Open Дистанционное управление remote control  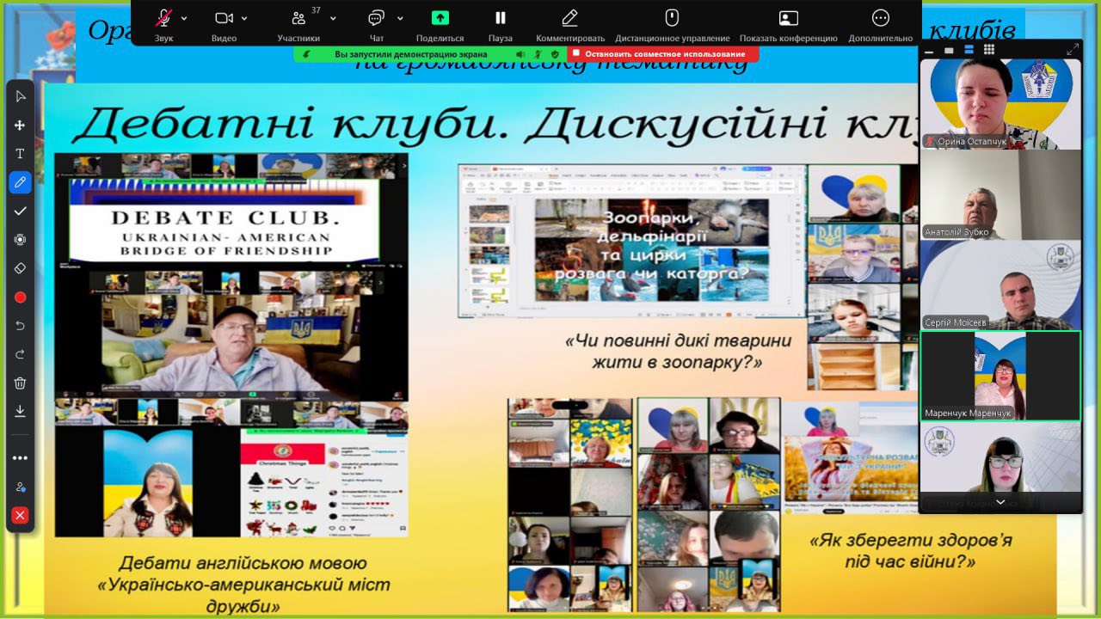tap(672, 24)
